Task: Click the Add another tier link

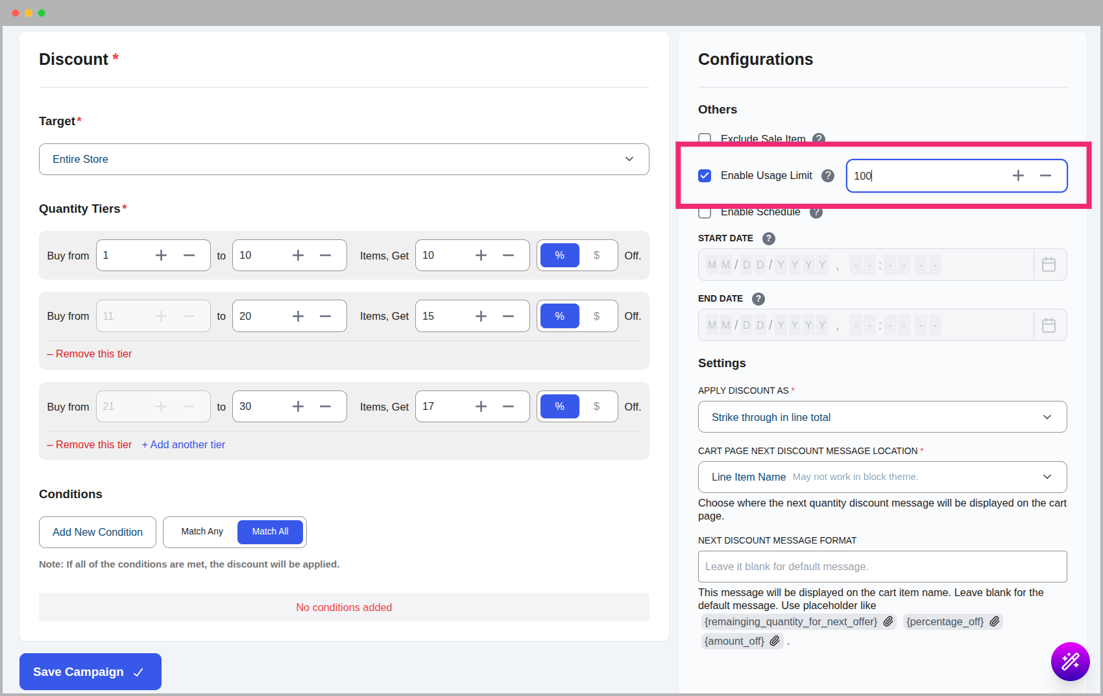Action: (184, 444)
